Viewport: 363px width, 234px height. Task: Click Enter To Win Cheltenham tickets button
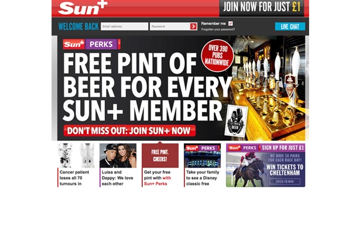tap(285, 181)
